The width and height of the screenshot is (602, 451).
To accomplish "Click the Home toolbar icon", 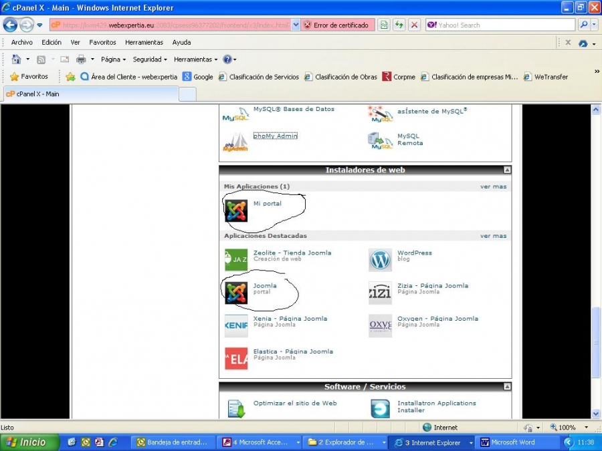I will [16, 59].
